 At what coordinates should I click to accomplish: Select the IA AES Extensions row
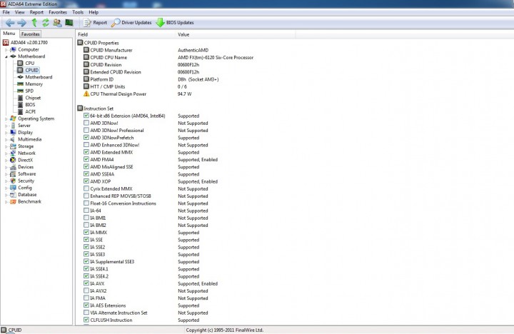141,305
